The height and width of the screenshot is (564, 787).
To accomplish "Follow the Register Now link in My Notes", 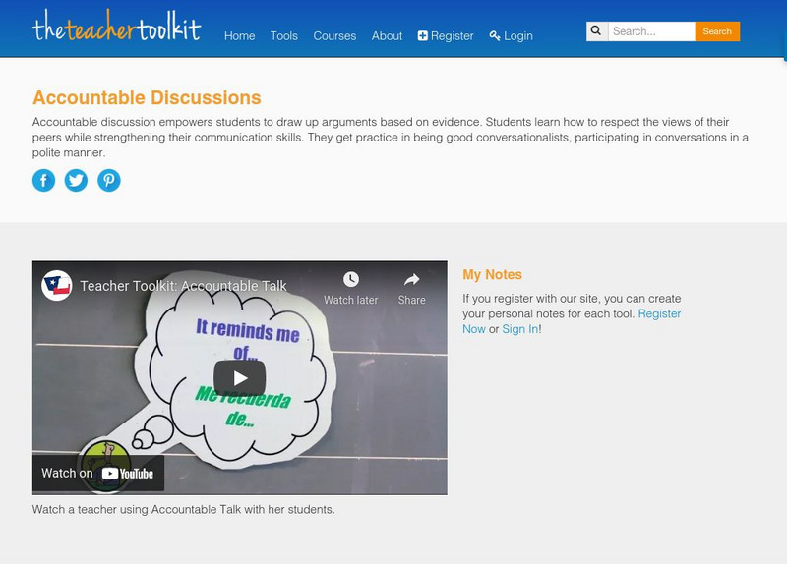I will pos(659,314).
